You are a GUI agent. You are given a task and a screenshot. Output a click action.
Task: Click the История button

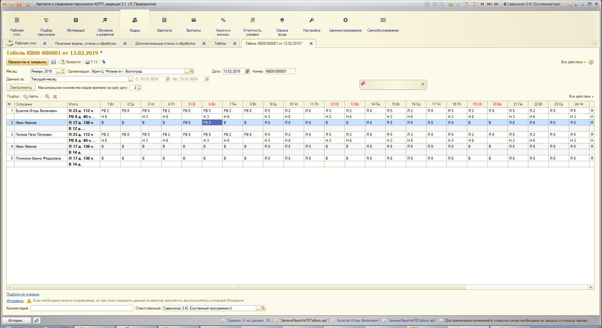pos(17,320)
